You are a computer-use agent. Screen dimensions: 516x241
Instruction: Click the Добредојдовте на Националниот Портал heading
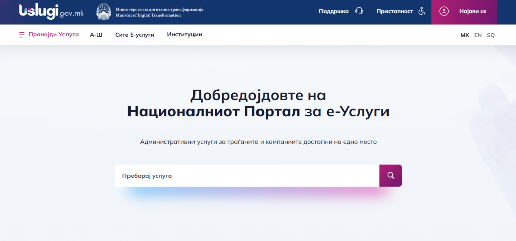click(x=258, y=103)
